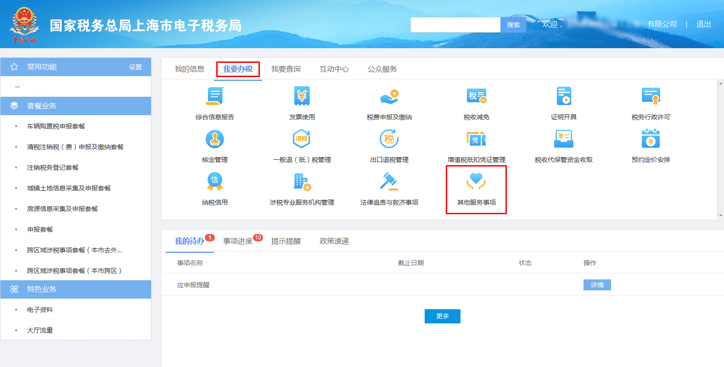Select the 出口退税管理 icon

389,139
